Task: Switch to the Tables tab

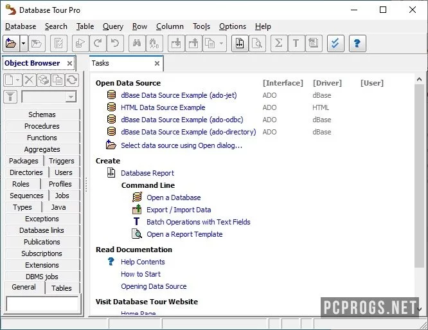Action: 62,288
